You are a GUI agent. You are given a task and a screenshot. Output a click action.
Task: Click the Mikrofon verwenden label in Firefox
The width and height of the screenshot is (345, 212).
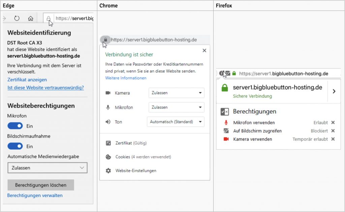[254, 123]
